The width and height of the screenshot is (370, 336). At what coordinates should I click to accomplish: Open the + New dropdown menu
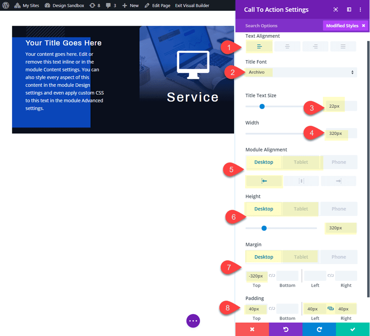point(130,5)
